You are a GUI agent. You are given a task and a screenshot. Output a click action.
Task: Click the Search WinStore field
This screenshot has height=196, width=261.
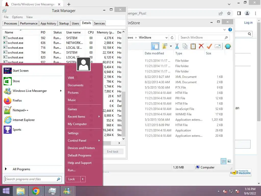click(204, 38)
